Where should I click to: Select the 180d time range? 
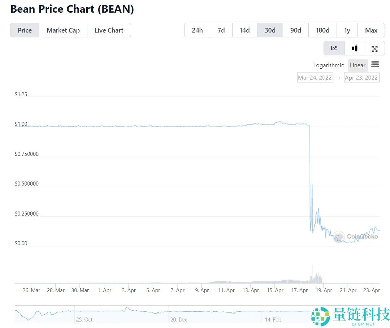click(x=322, y=30)
